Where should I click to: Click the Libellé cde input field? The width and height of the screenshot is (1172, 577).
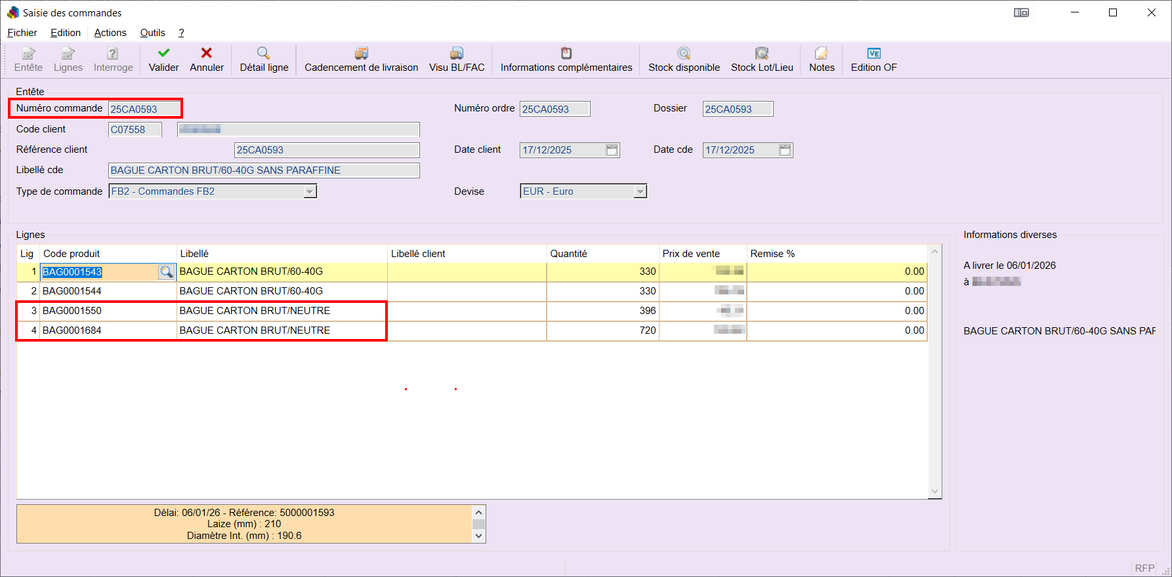(263, 170)
